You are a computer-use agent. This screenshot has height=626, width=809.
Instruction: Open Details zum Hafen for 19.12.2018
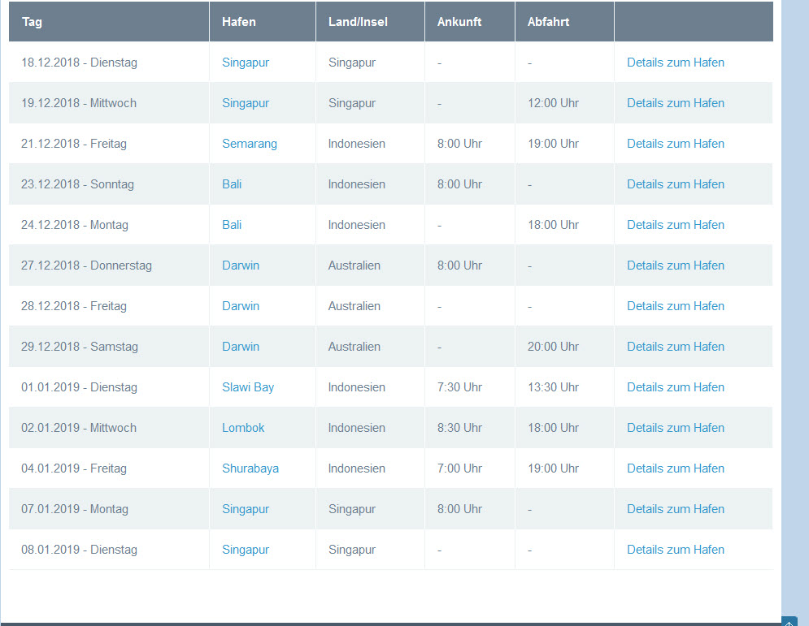click(675, 103)
